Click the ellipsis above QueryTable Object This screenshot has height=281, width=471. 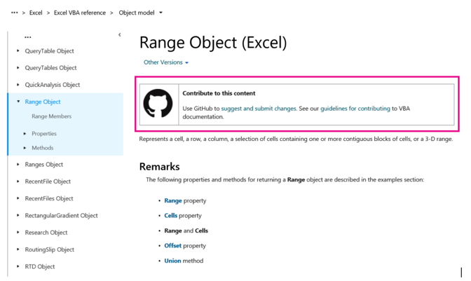point(27,37)
